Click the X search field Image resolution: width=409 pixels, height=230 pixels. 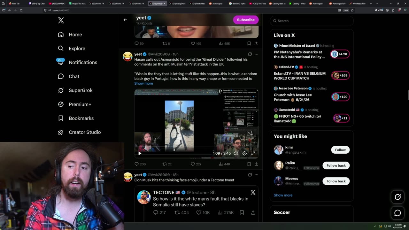click(312, 21)
